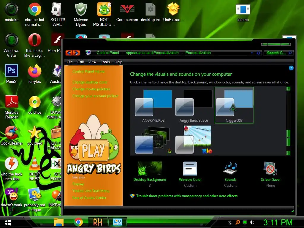This screenshot has height=228, width=304.
Task: Open the Edit menu
Action: point(80,62)
